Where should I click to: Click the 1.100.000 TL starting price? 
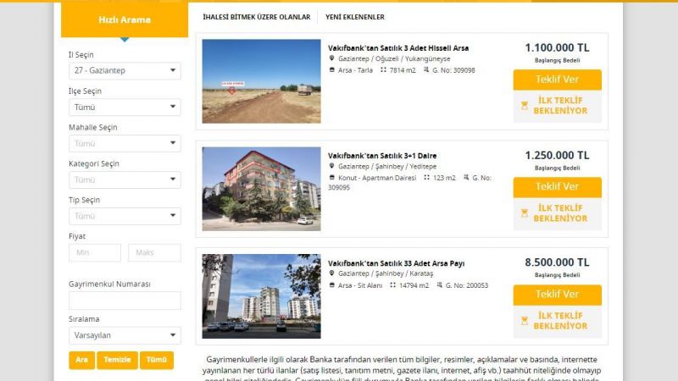[557, 47]
